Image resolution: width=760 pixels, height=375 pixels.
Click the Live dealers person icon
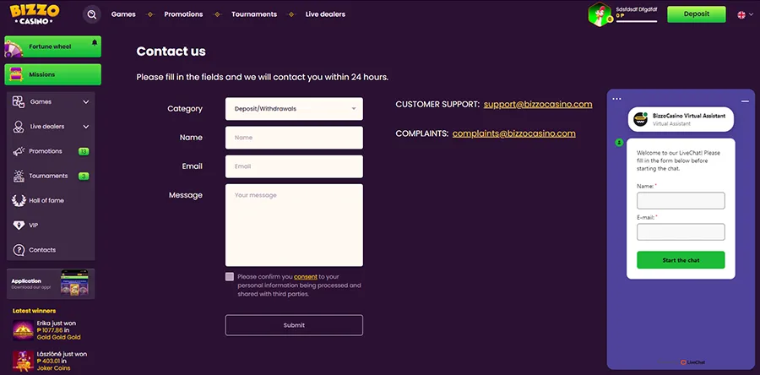click(19, 127)
